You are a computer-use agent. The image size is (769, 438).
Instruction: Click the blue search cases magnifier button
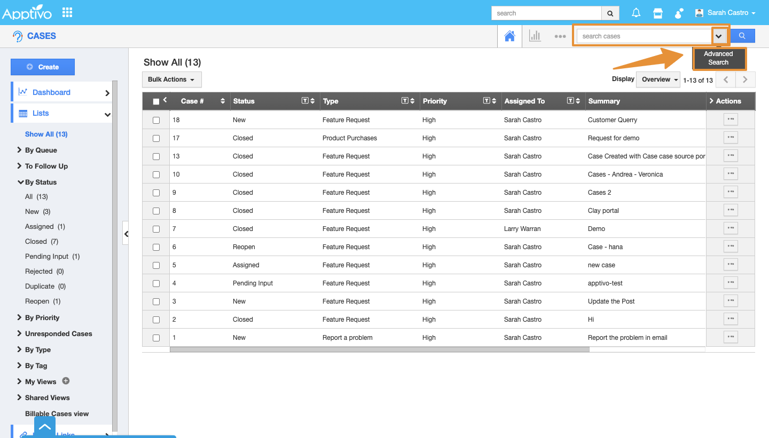click(x=742, y=36)
